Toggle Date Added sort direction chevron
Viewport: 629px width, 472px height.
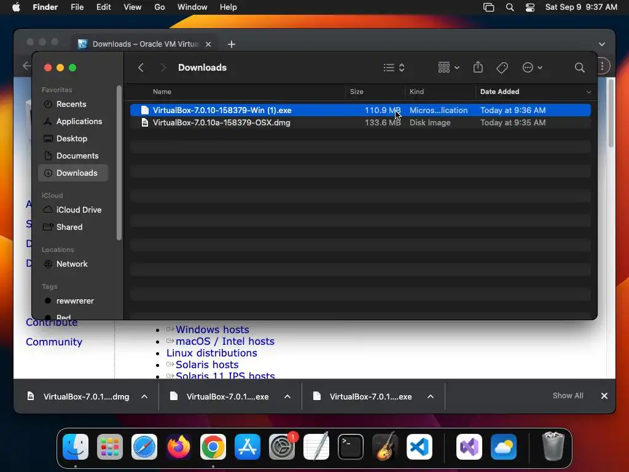(588, 92)
